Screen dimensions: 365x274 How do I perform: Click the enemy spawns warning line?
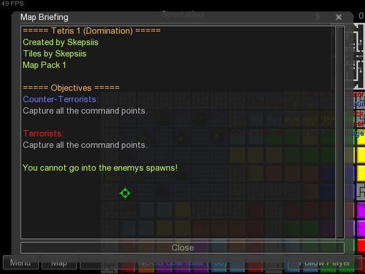pos(100,168)
